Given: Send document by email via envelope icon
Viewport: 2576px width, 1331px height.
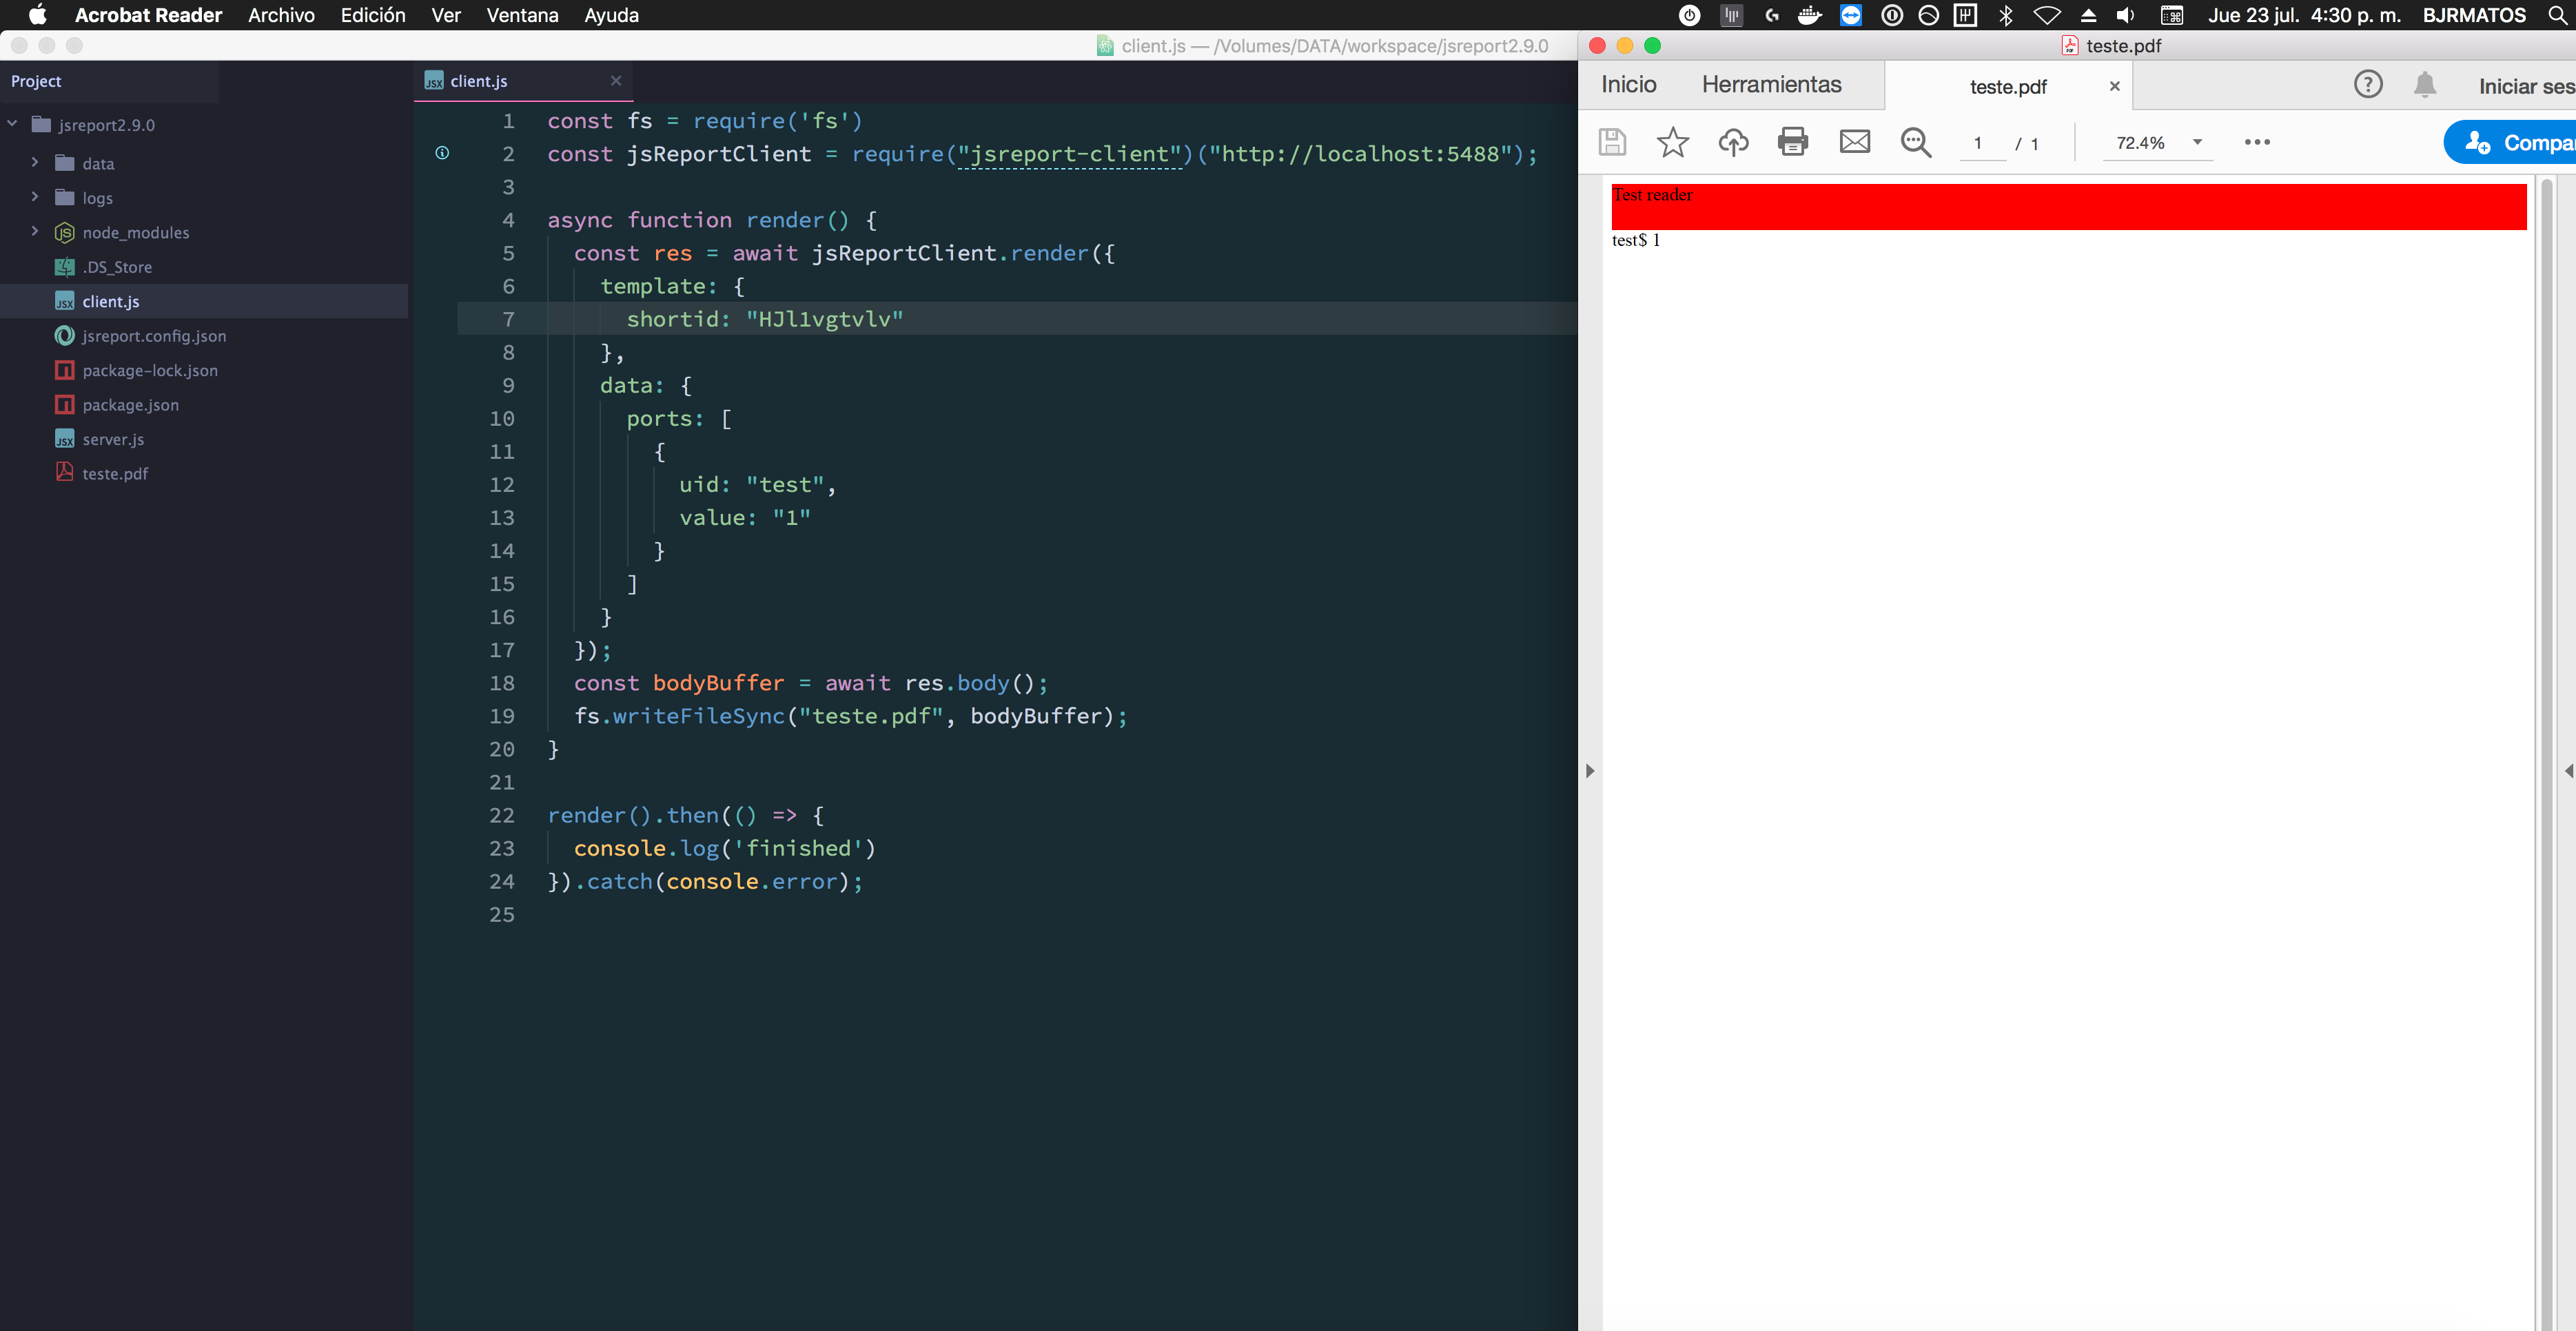Looking at the screenshot, I should click(1855, 142).
